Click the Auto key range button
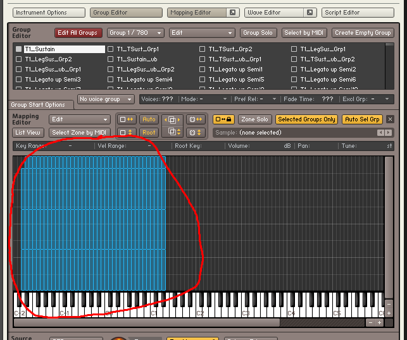The width and height of the screenshot is (407, 340). pos(149,119)
